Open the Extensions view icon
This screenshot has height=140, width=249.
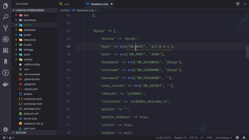(5, 51)
